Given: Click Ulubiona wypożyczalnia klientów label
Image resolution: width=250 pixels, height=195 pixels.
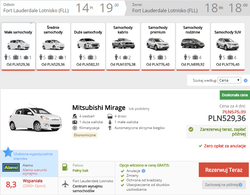Looking at the screenshot, I should [x=33, y=156].
